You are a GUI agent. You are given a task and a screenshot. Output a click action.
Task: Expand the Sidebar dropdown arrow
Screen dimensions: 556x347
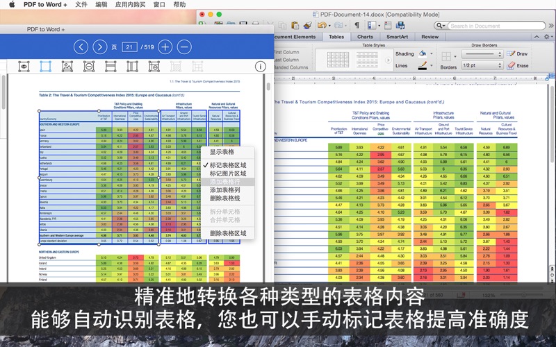(x=379, y=26)
